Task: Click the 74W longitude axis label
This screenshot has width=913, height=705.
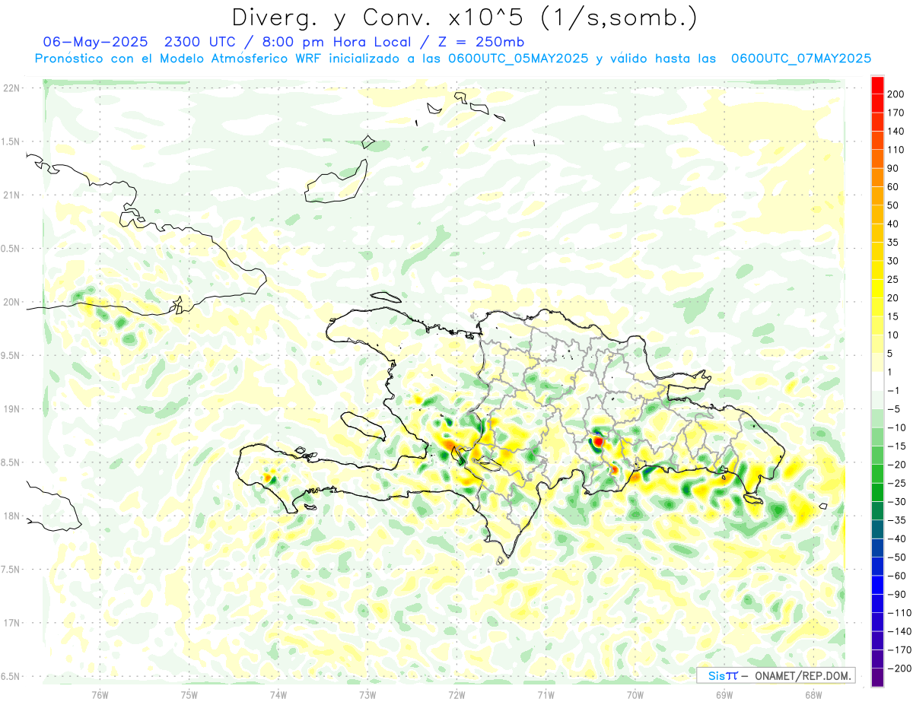Action: pyautogui.click(x=278, y=694)
